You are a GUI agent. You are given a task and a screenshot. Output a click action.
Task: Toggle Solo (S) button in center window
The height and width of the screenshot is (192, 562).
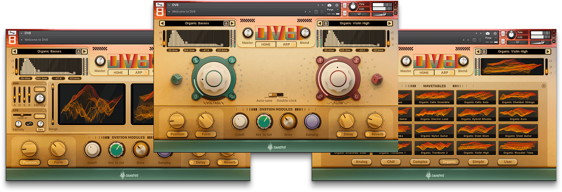[345, 6]
